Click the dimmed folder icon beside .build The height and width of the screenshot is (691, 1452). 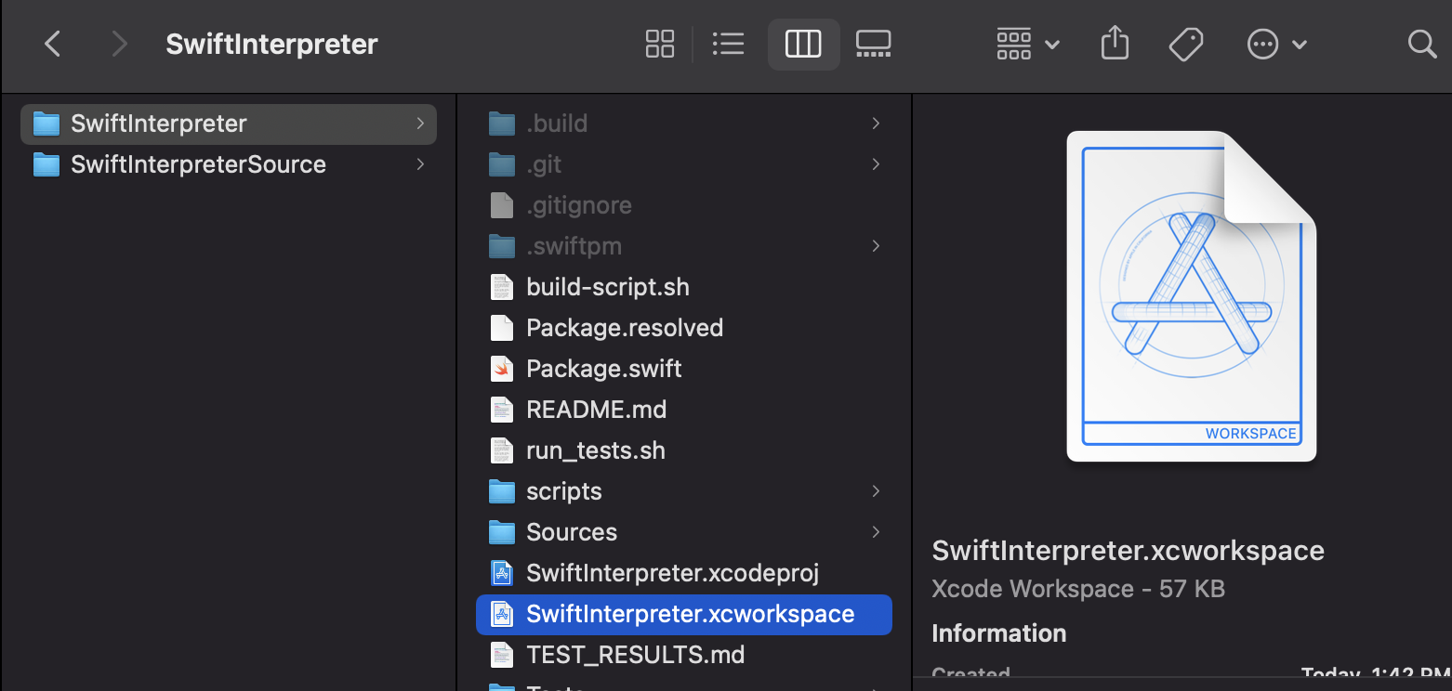coord(502,124)
